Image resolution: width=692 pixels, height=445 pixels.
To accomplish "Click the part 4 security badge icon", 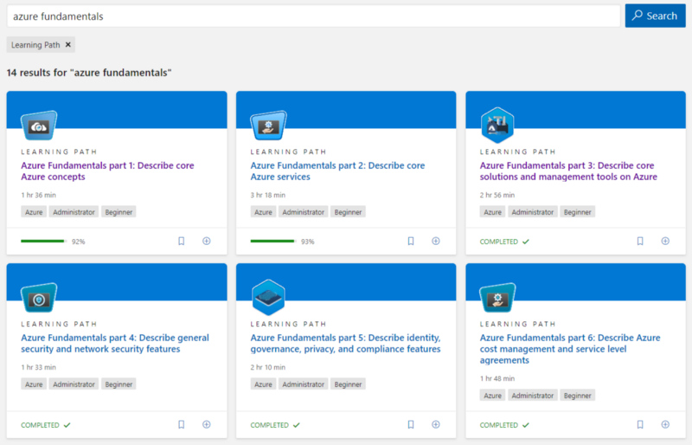I will (x=39, y=298).
